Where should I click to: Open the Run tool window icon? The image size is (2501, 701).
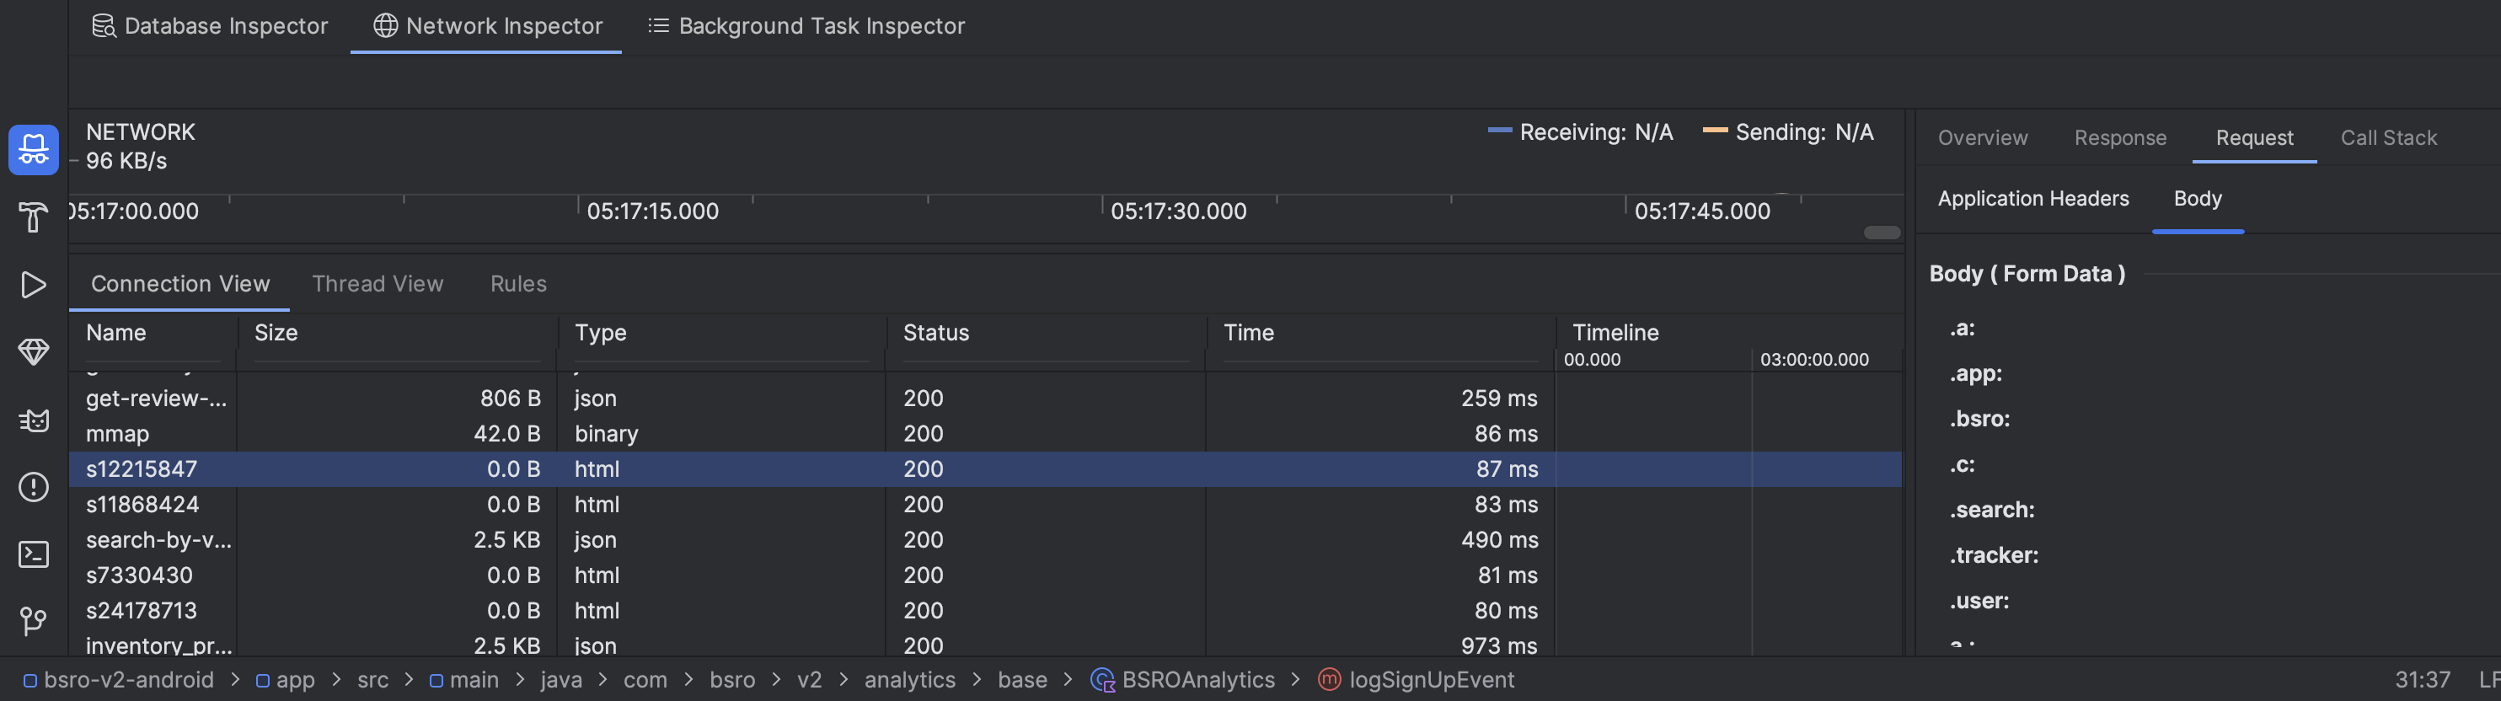pyautogui.click(x=33, y=285)
